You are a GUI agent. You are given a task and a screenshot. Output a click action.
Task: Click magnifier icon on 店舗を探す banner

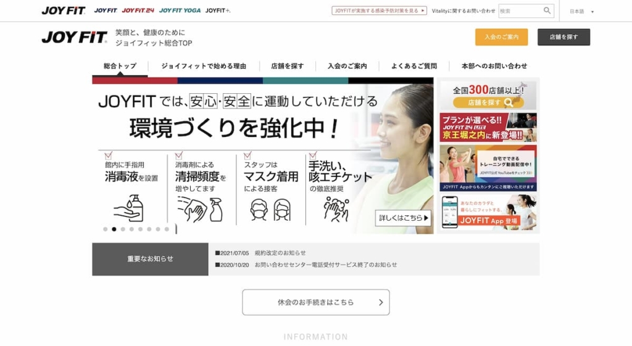509,103
